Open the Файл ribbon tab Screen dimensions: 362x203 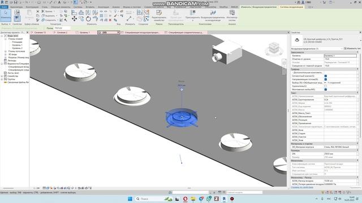coord(4,7)
